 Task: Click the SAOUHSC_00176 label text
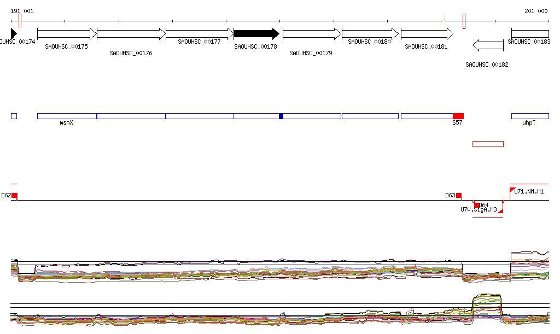tap(131, 53)
